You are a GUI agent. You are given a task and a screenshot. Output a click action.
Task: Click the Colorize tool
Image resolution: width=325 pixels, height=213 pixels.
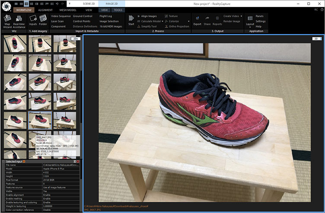[x=172, y=21]
